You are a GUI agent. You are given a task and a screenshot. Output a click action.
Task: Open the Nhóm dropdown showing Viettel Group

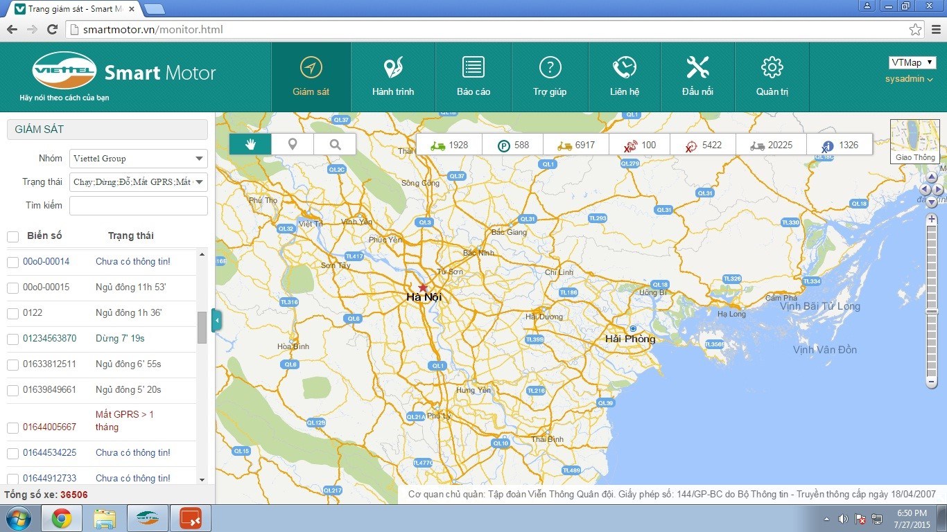click(138, 159)
